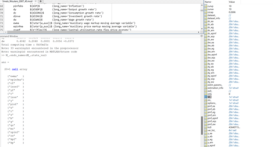
Task: Select the dw_epinf variable name in workspace
Action: tap(212, 55)
